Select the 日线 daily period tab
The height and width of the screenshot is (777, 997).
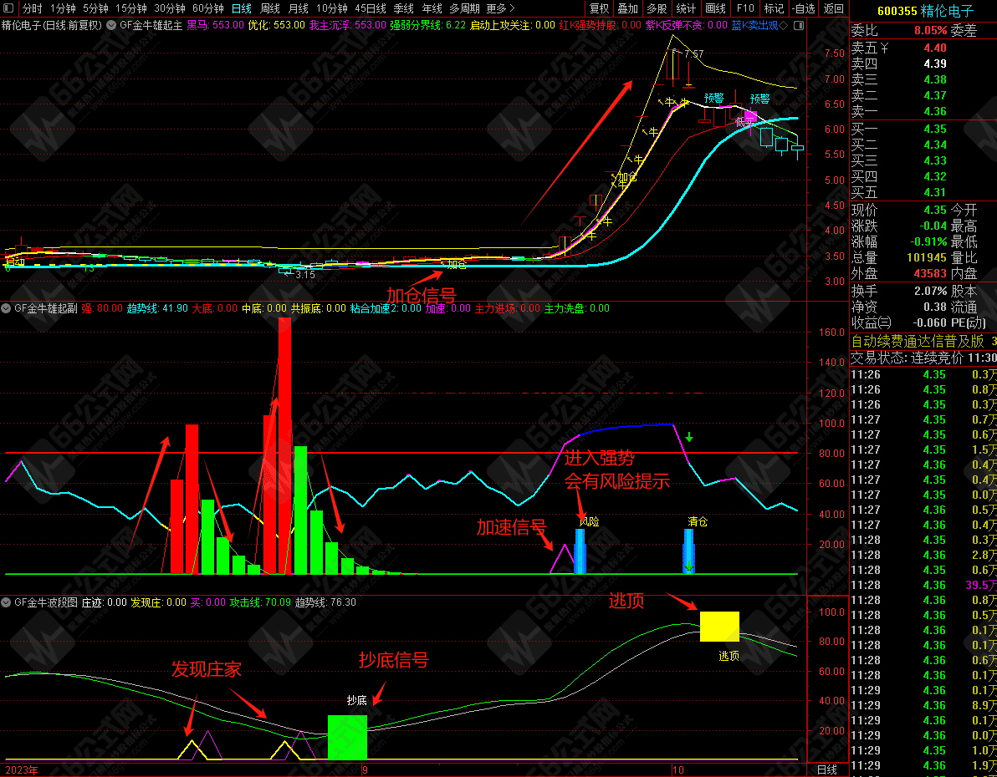[x=242, y=8]
